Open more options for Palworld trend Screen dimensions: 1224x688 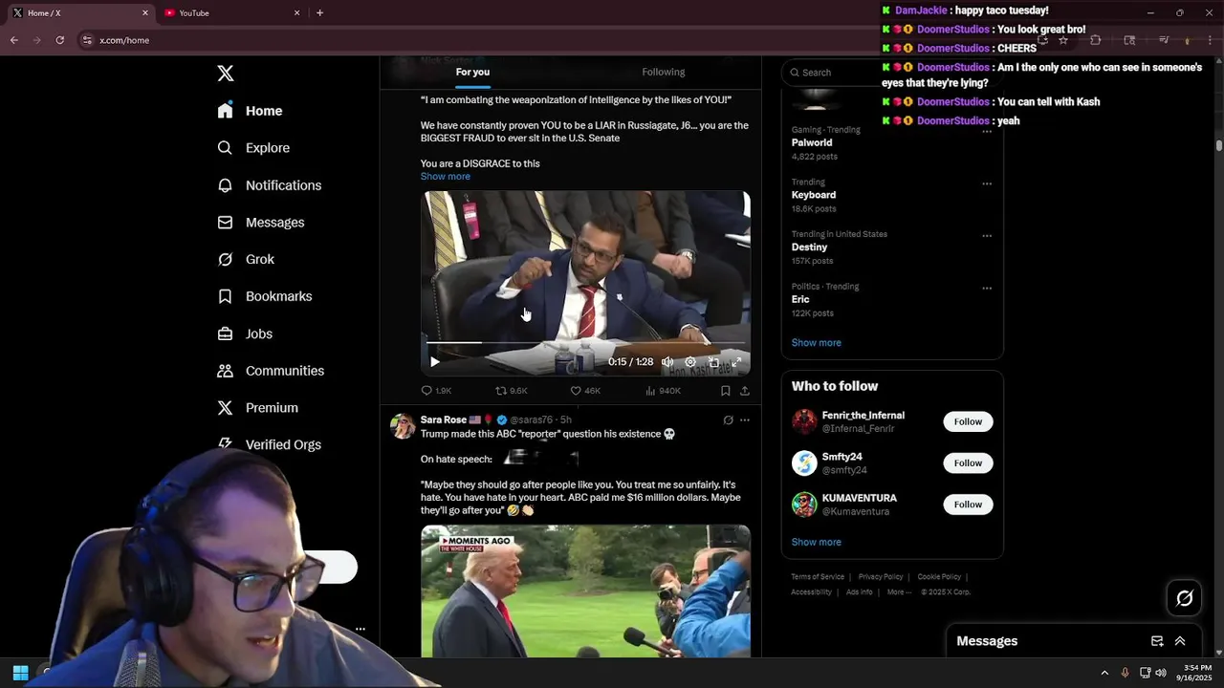tap(987, 131)
